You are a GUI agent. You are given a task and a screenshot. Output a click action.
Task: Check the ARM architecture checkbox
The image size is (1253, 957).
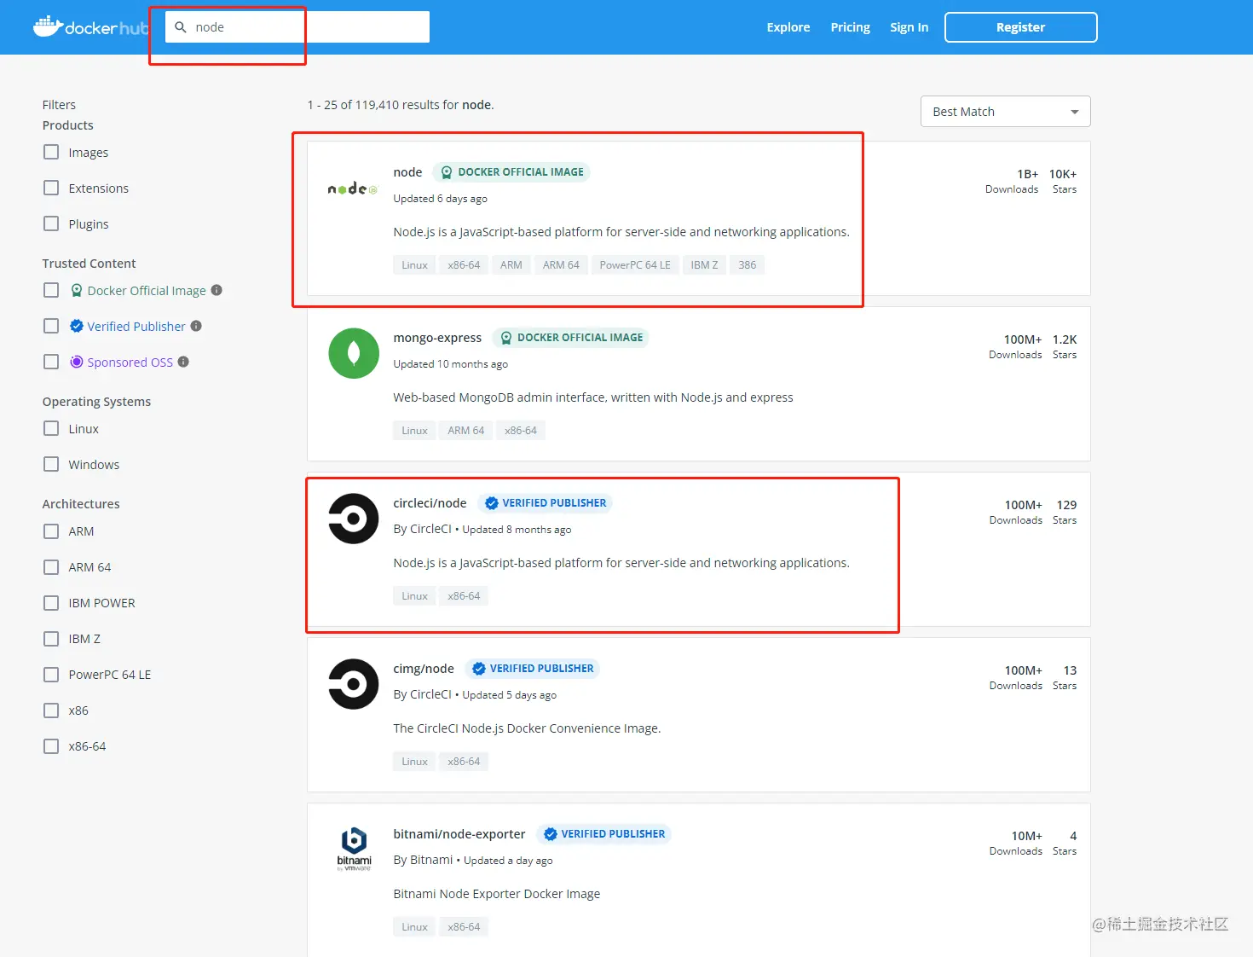pos(51,531)
